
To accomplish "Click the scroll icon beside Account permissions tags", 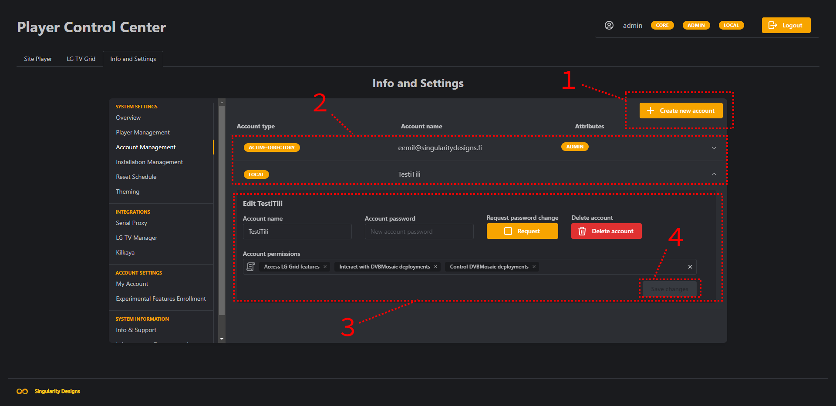I will [250, 266].
